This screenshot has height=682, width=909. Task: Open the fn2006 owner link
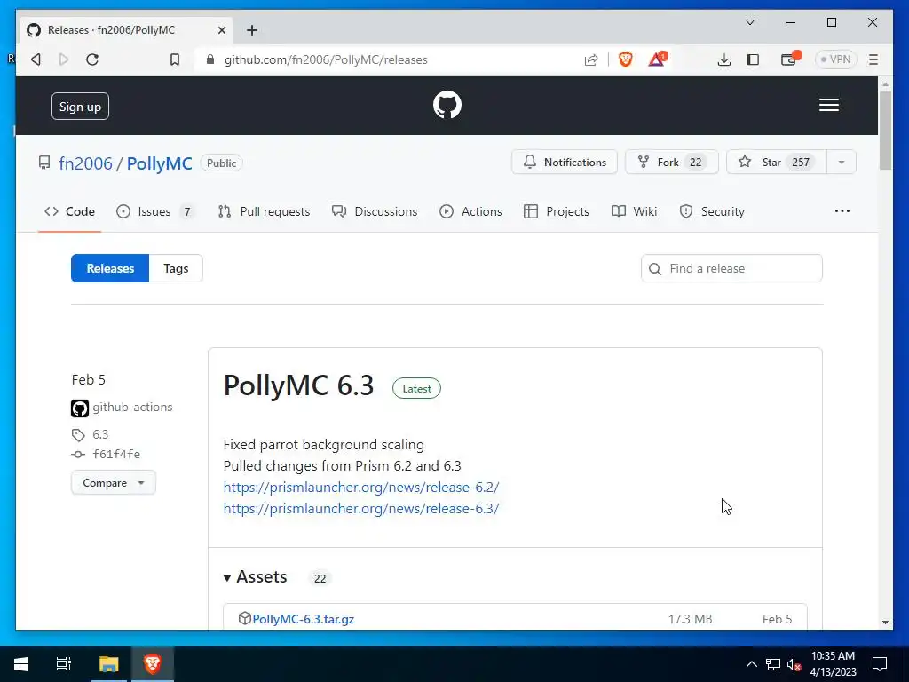(85, 163)
